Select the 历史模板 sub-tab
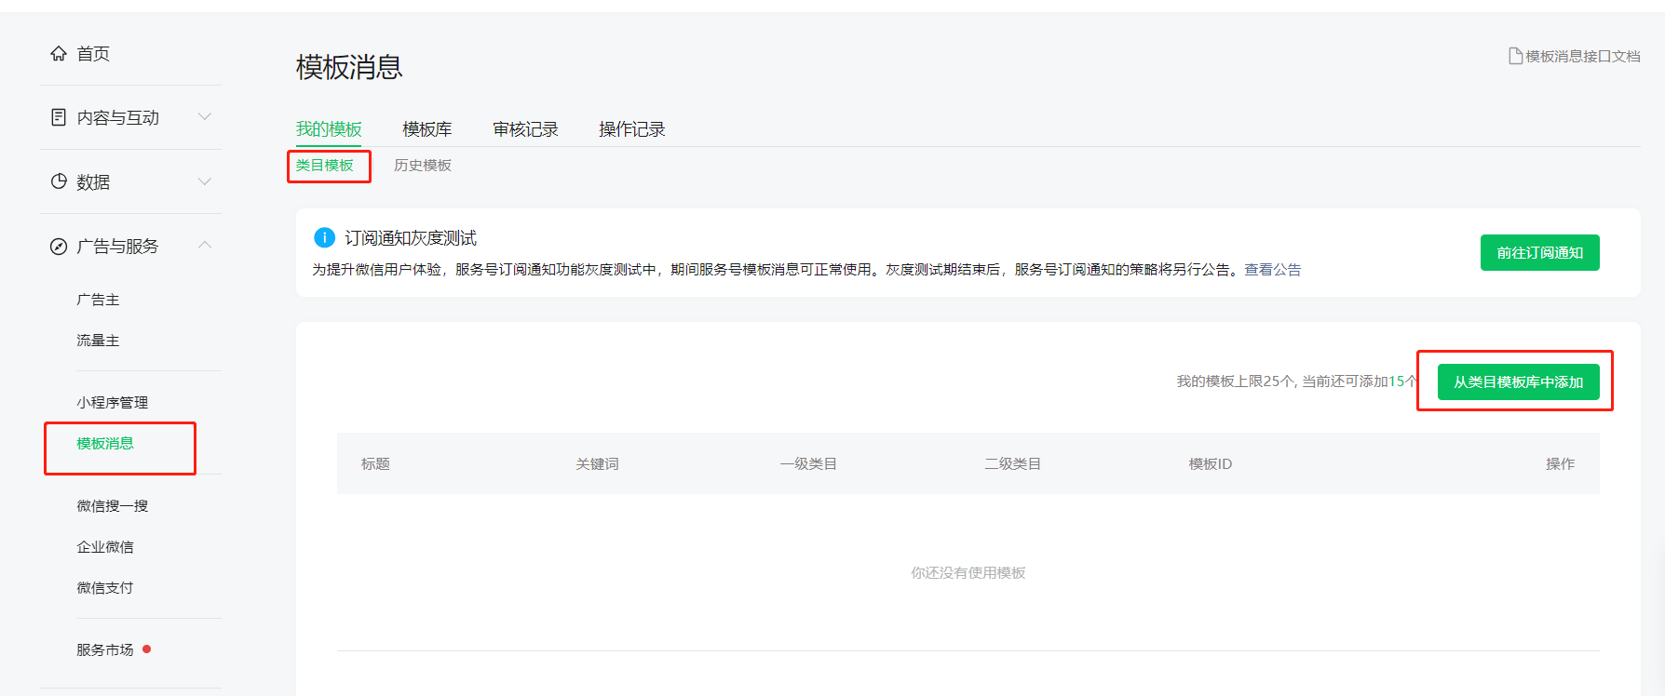1665x696 pixels. (x=422, y=166)
